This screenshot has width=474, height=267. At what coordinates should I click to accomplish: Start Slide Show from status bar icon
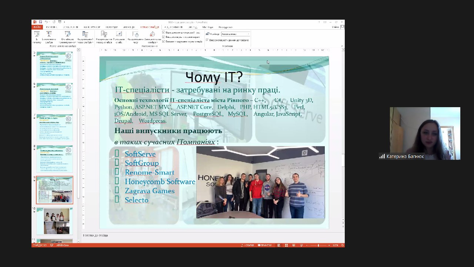301,245
